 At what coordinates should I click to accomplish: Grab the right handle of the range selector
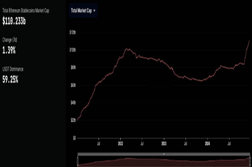(x=250, y=161)
